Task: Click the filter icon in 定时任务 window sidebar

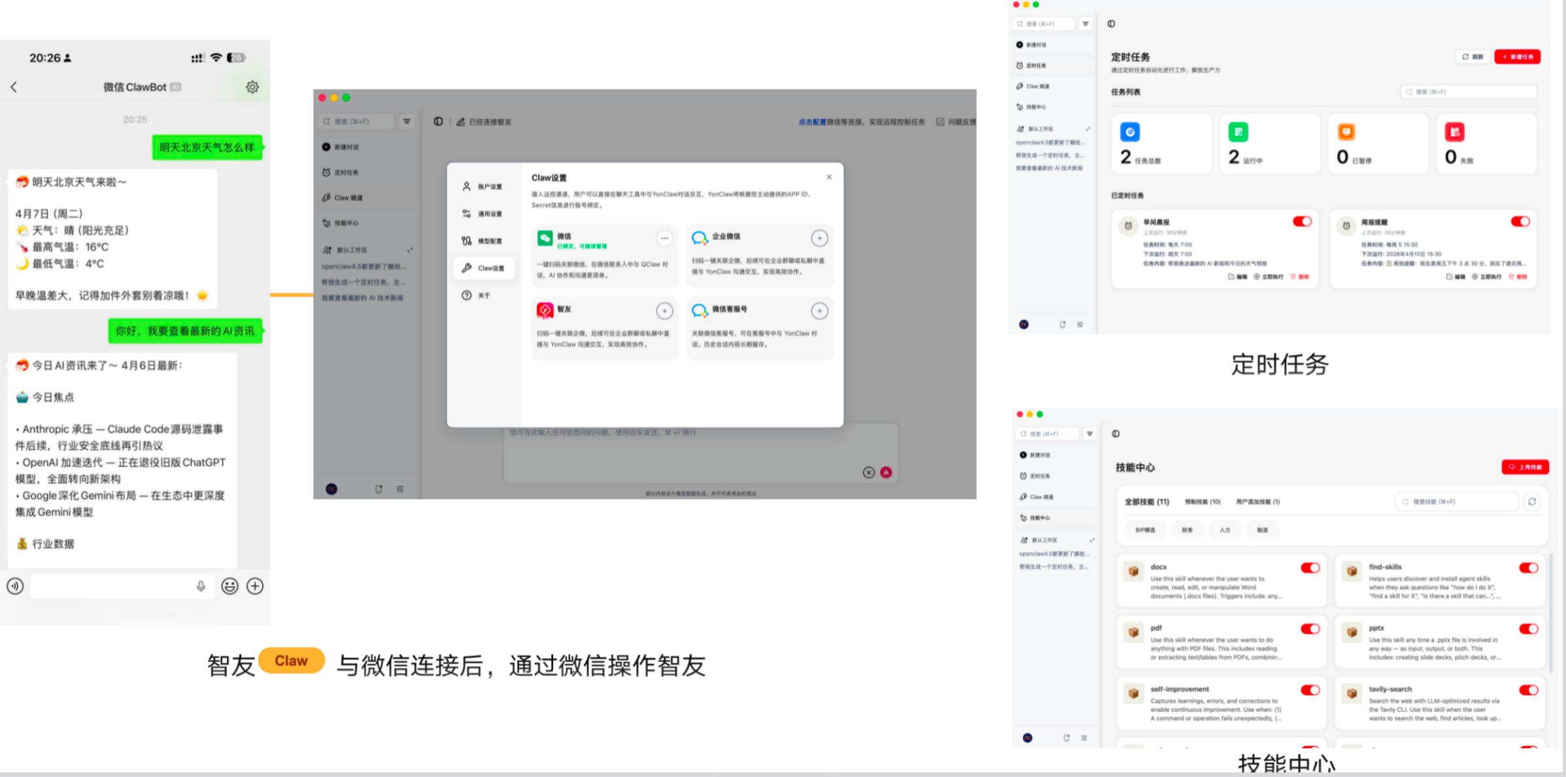Action: 1085,24
